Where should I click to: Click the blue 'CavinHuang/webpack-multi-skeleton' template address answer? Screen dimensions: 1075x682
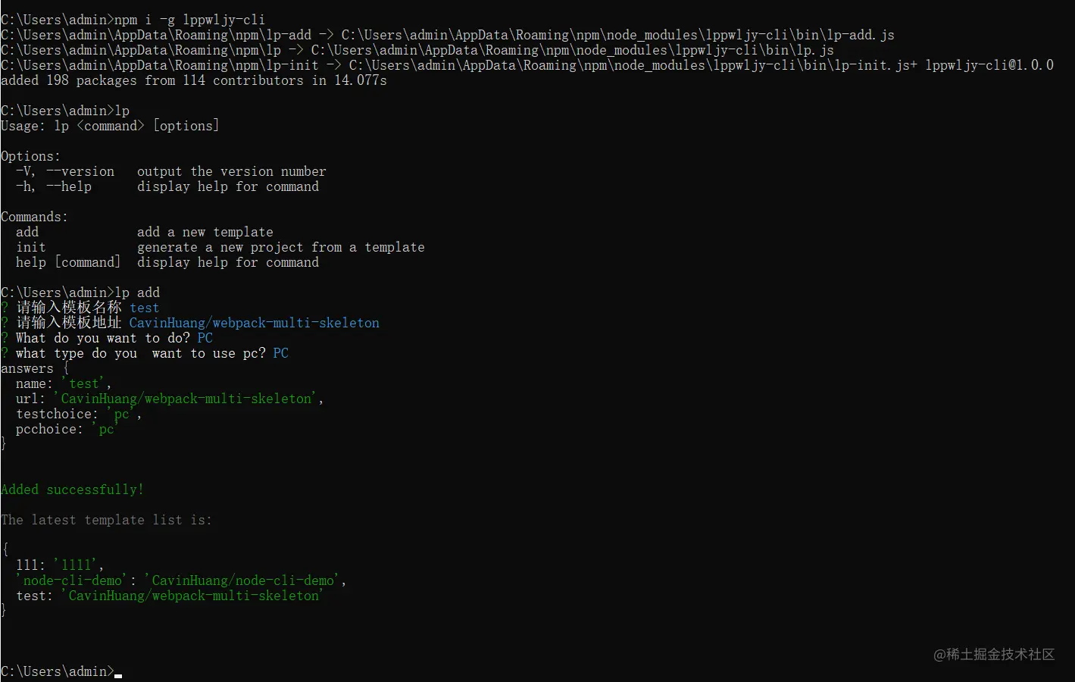click(254, 323)
